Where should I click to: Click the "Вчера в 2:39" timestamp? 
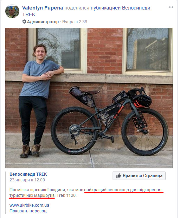click(x=75, y=22)
